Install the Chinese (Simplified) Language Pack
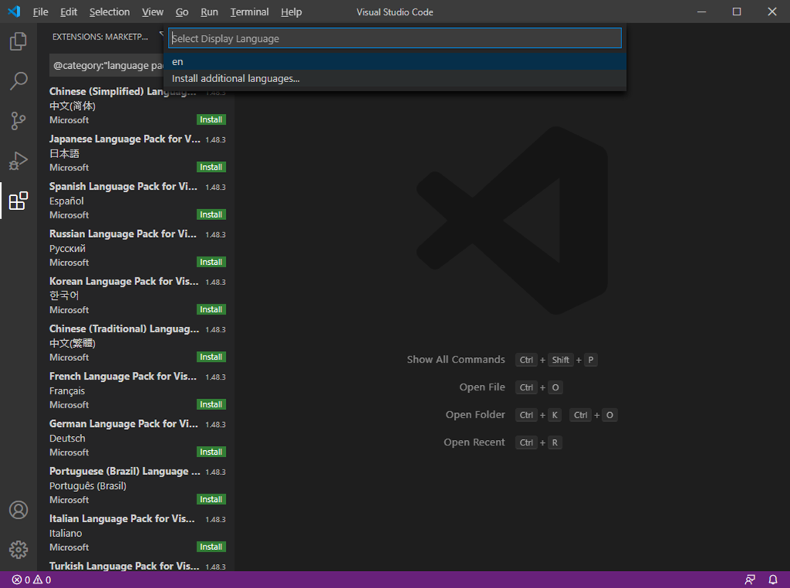Viewport: 790px width, 588px height. click(x=211, y=119)
